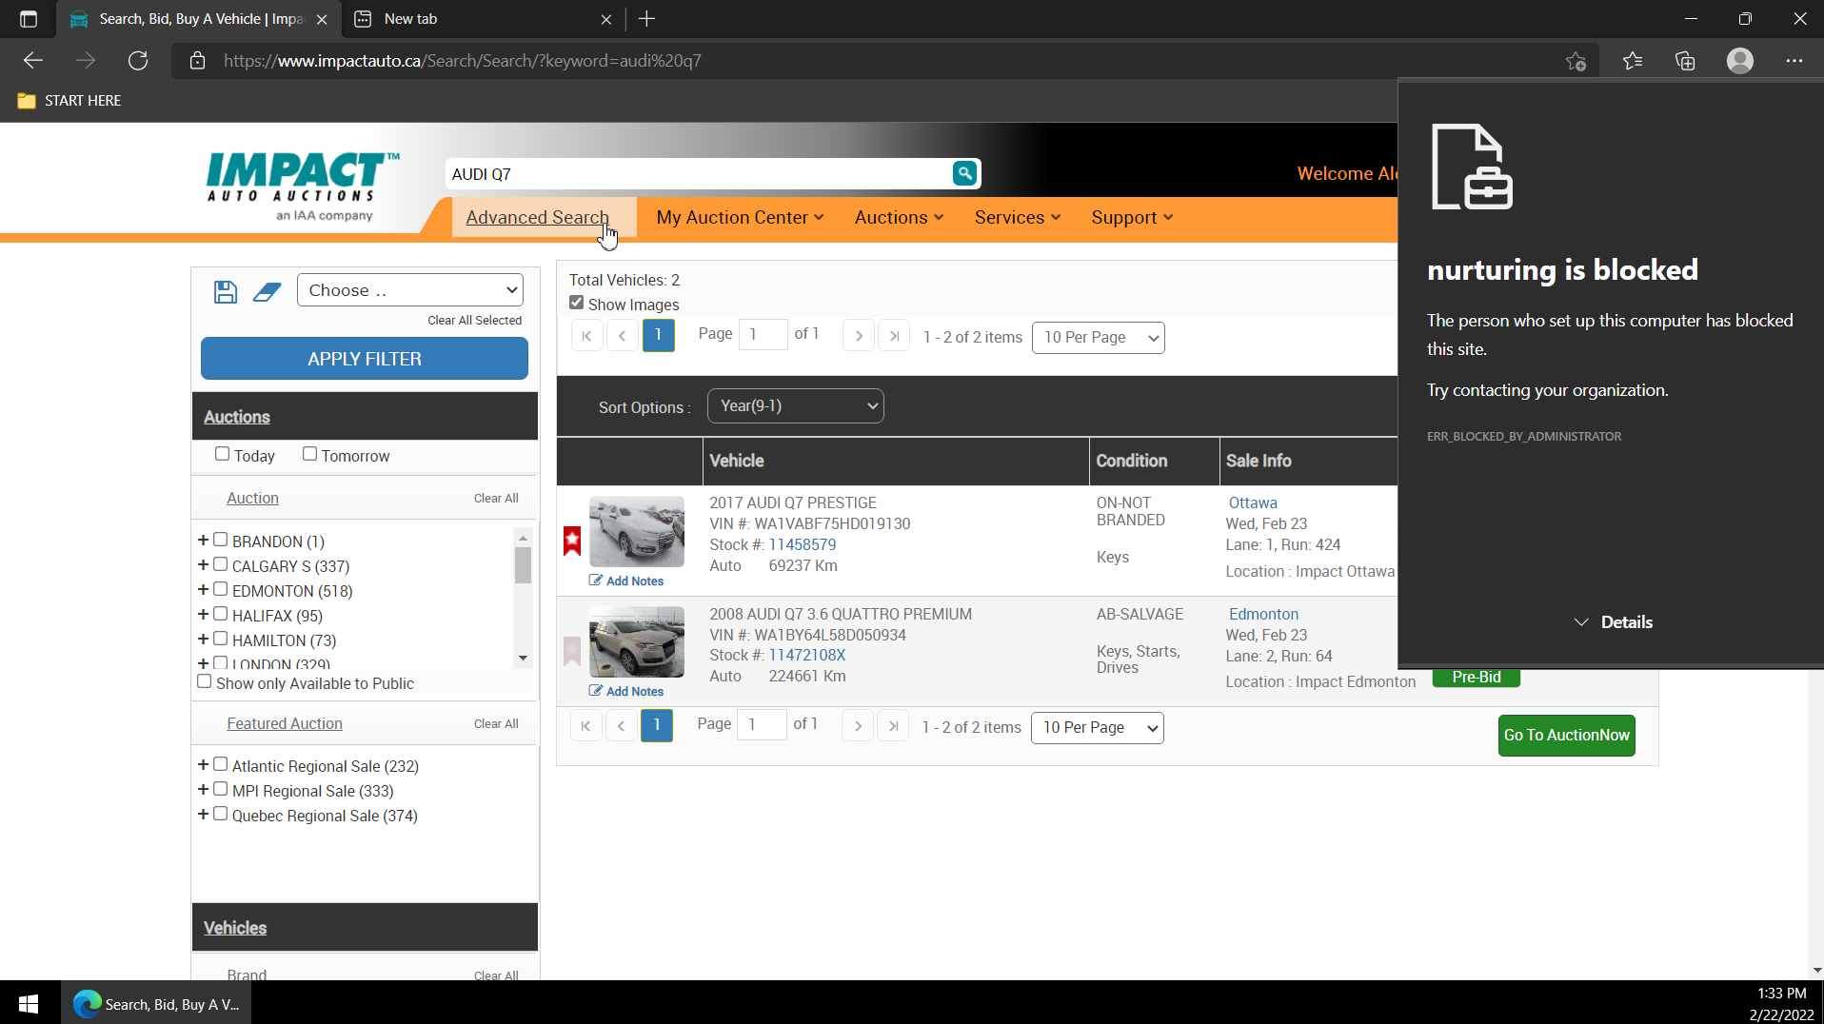Open browser Collections icon
Screen dimensions: 1824x1024
tap(1686, 61)
